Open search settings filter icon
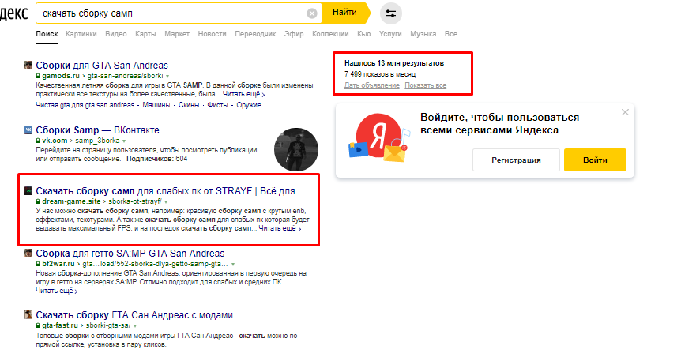 (391, 13)
